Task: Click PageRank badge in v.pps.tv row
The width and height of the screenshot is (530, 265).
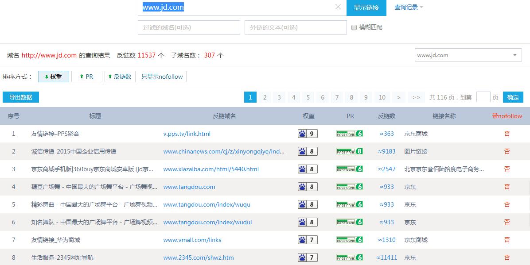Action: [350, 134]
